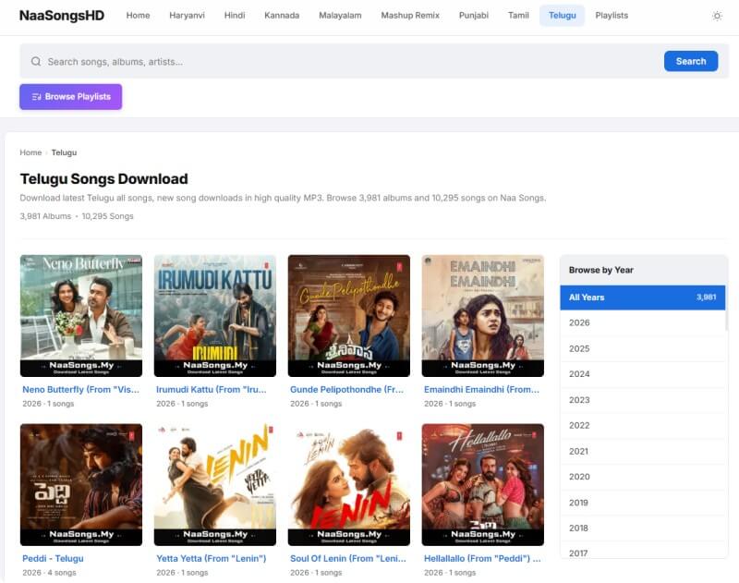Screen dimensions: 739x583
Task: Click the Gunde Pelipothondhe title link
Action: [x=347, y=390]
